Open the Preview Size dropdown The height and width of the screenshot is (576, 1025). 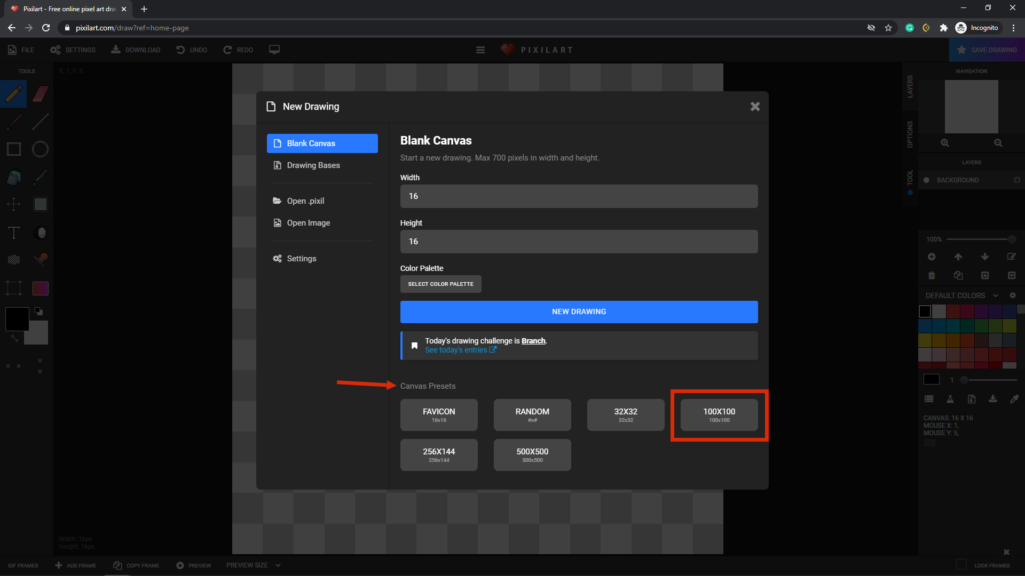coord(253,565)
